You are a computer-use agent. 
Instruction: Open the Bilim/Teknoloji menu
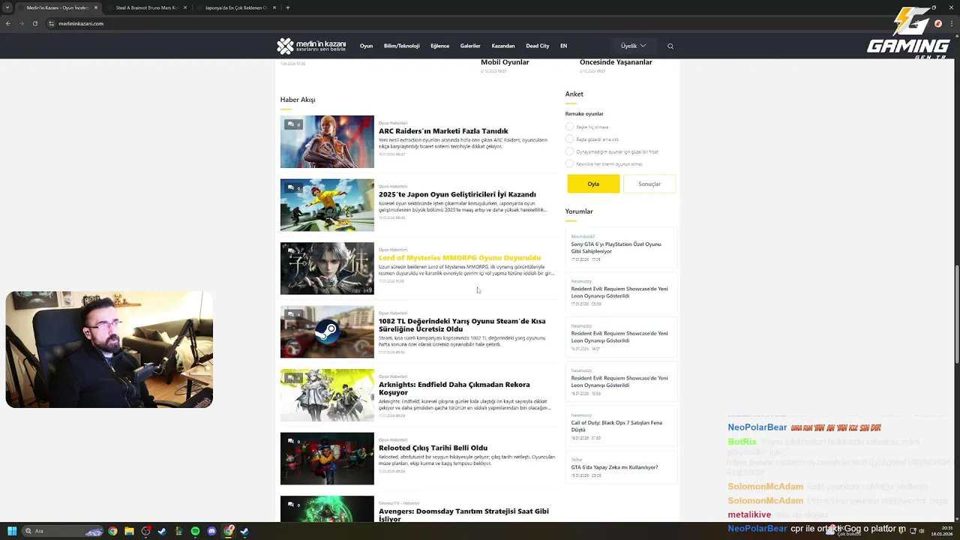[x=401, y=46]
